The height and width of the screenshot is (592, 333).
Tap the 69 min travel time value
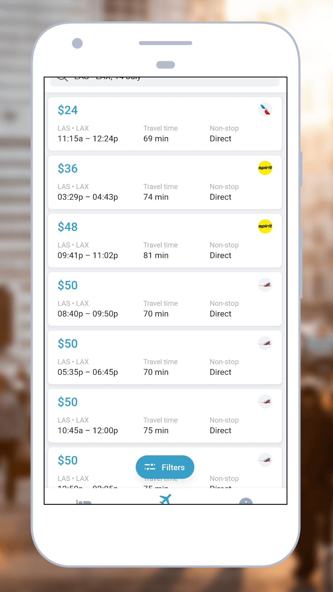(156, 139)
